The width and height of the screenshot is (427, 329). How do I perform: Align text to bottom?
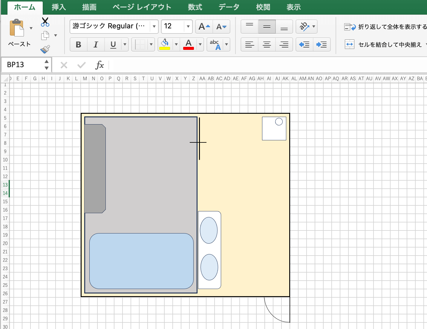(284, 27)
